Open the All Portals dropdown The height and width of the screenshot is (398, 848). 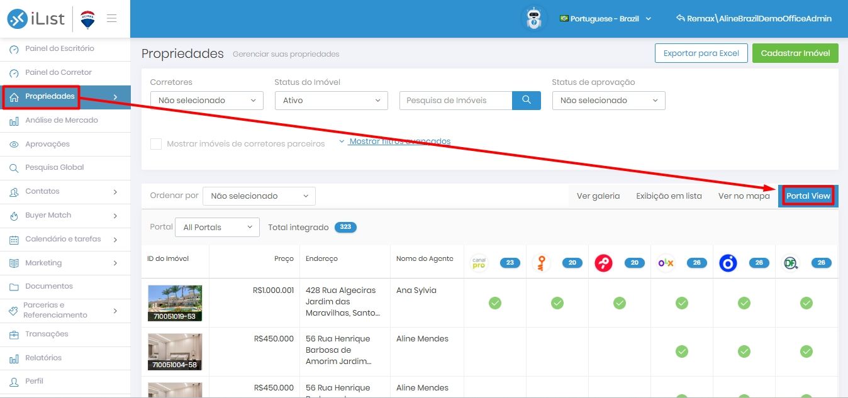tap(217, 228)
